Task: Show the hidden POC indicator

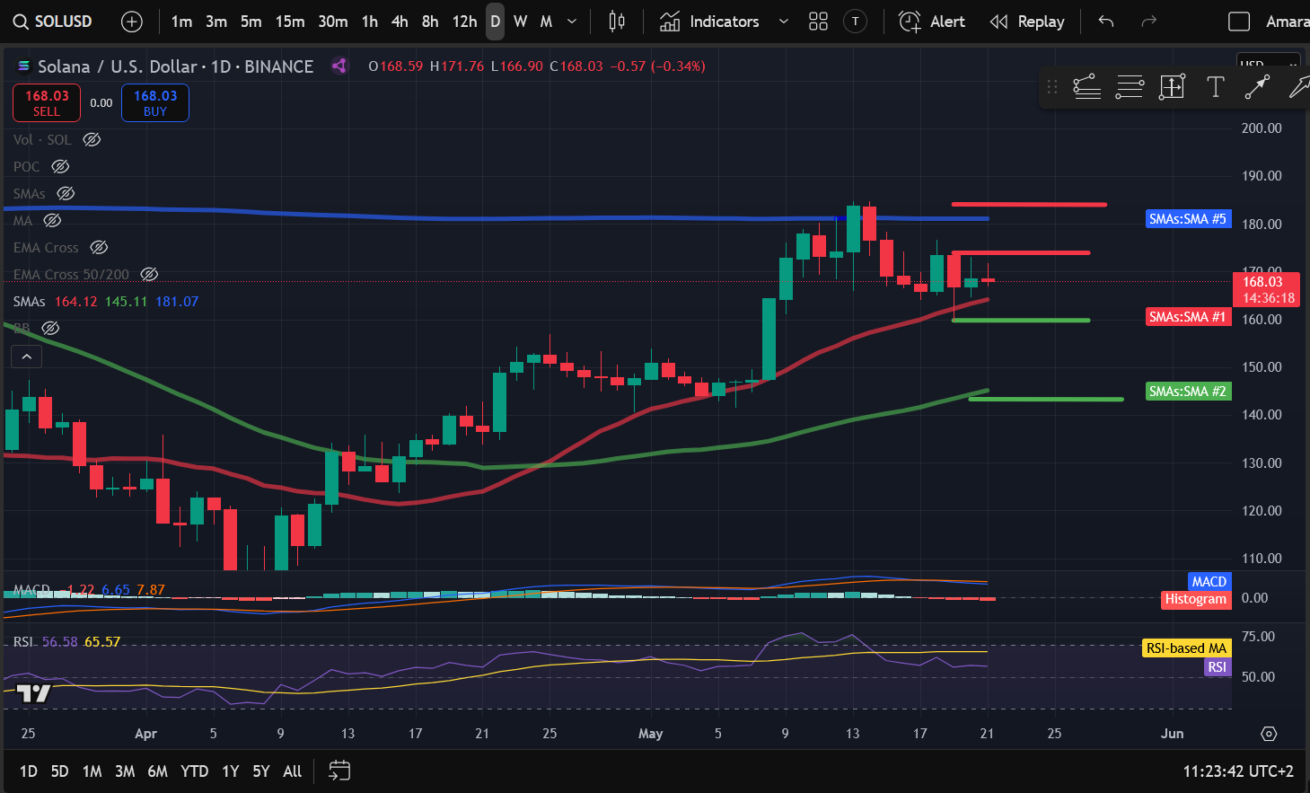Action: (x=60, y=167)
